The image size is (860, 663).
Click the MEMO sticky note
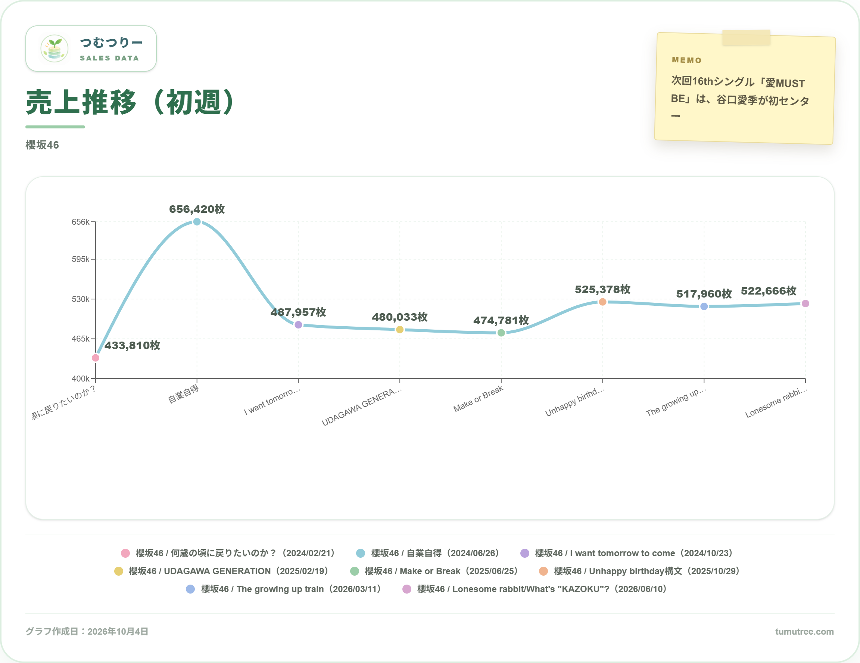pos(745,88)
